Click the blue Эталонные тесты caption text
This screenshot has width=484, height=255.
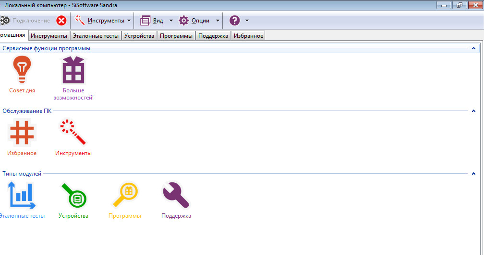coord(22,216)
